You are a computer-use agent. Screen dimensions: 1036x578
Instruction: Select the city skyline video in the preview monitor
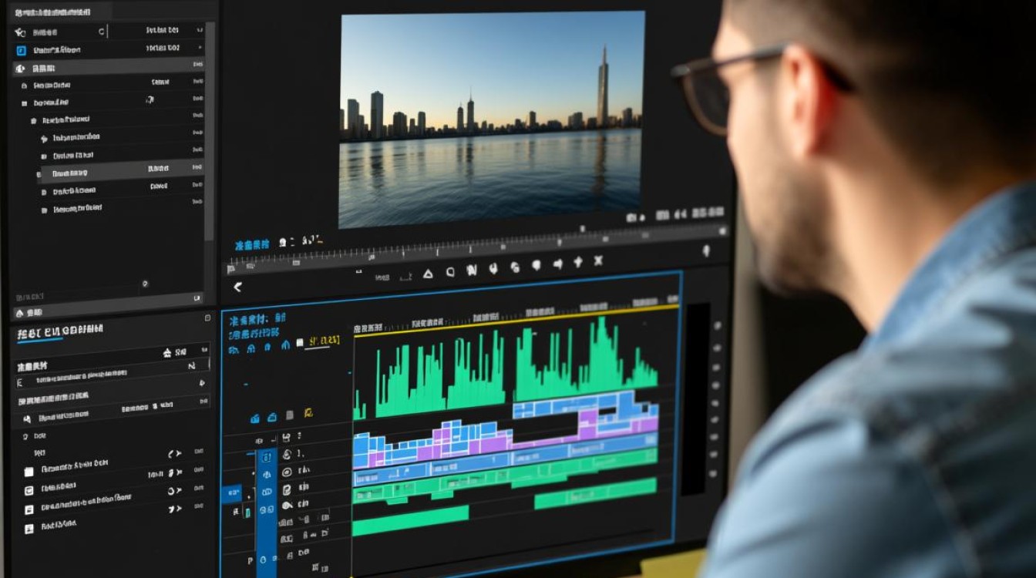(x=492, y=119)
